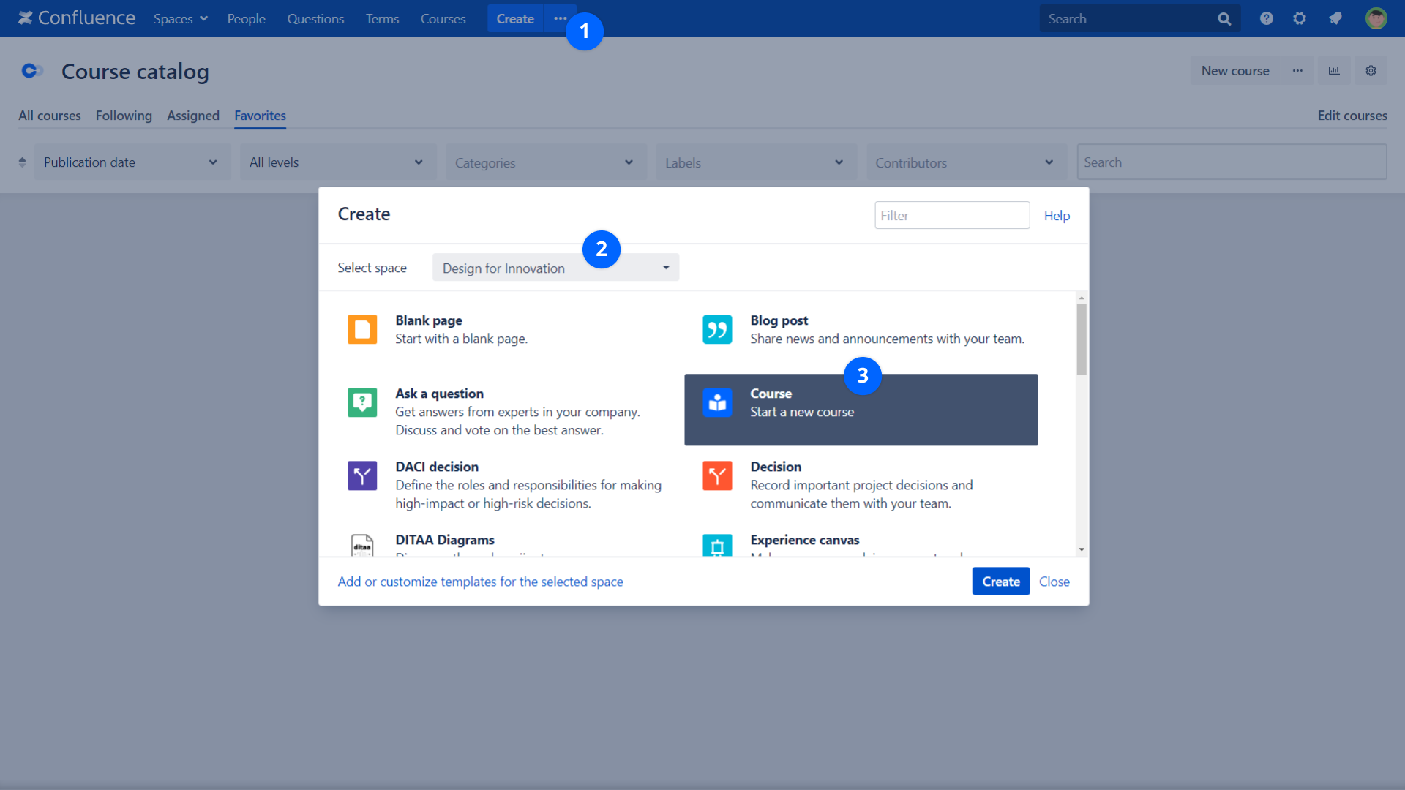Expand the Categories filter dropdown
Viewport: 1405px width, 790px height.
point(545,162)
